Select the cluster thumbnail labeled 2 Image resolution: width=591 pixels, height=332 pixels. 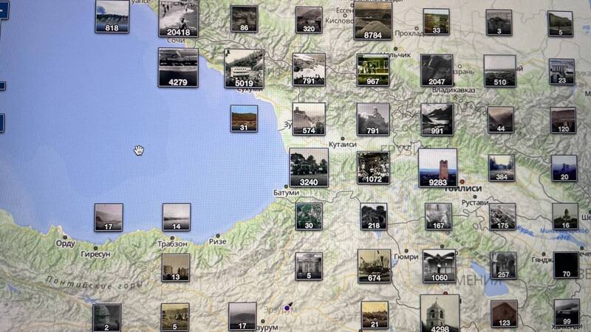(x=107, y=318)
